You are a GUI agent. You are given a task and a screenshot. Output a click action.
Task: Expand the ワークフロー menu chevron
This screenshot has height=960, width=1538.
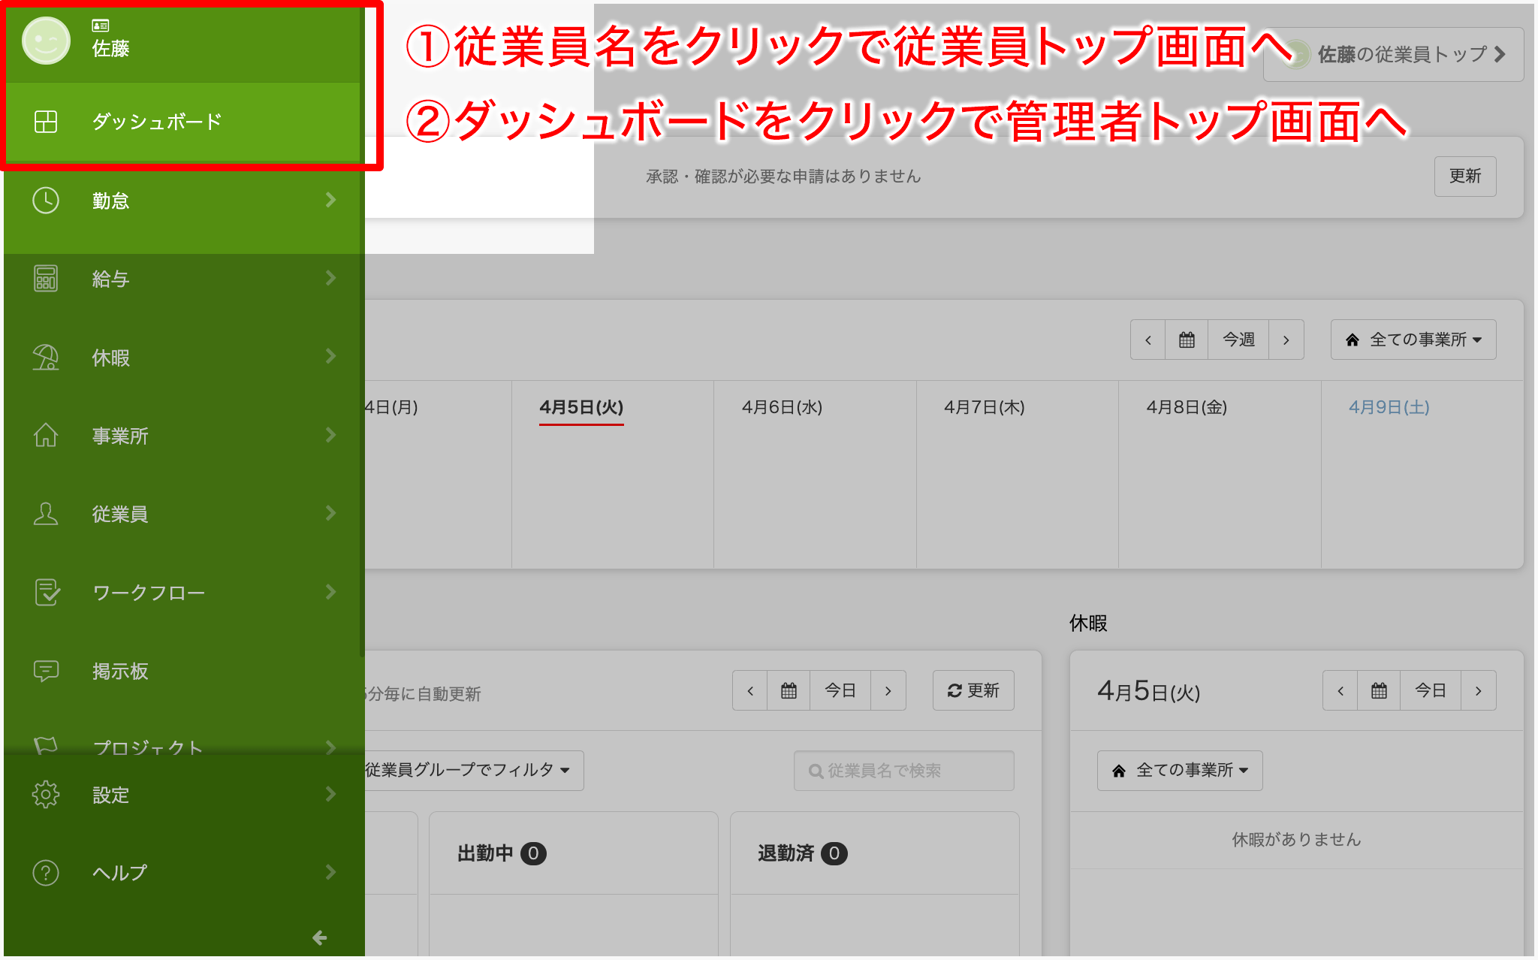click(x=330, y=592)
